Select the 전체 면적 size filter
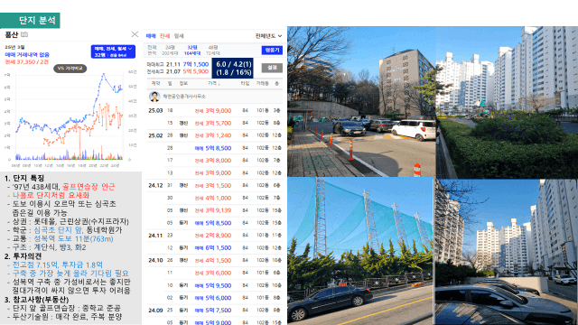 [152, 51]
